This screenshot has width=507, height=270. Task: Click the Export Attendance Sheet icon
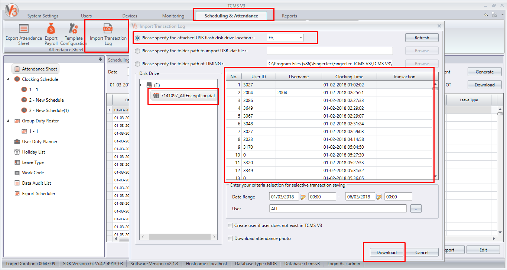point(24,29)
